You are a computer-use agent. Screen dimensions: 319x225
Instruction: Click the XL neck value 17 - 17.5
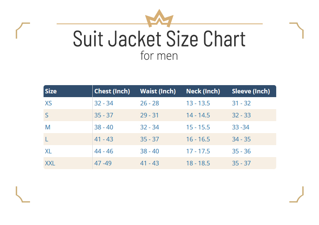(x=198, y=151)
